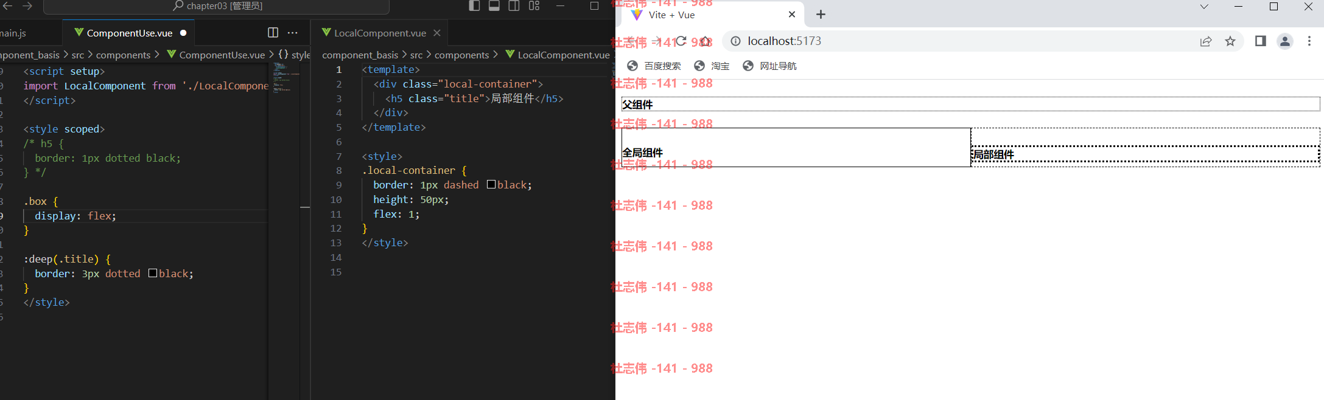Viewport: 1324px width, 400px height.
Task: Close the LocalComponent.vue tab
Action: pos(437,33)
